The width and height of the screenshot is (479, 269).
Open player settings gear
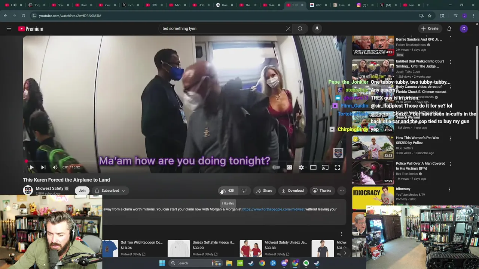click(301, 167)
